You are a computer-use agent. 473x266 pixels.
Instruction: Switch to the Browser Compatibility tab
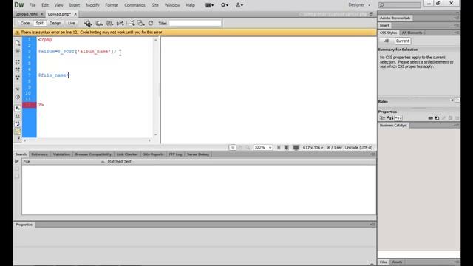pos(93,154)
